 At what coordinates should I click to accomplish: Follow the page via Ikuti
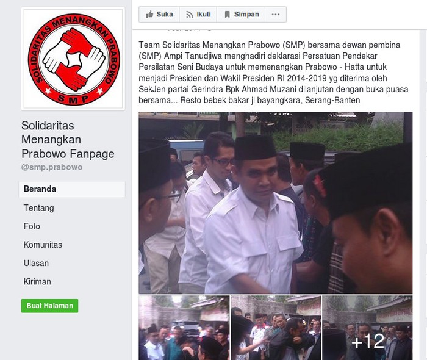pos(198,15)
